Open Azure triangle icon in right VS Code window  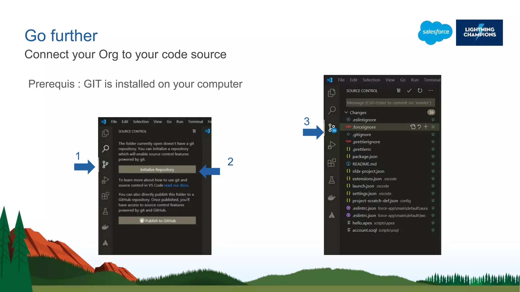click(x=332, y=215)
